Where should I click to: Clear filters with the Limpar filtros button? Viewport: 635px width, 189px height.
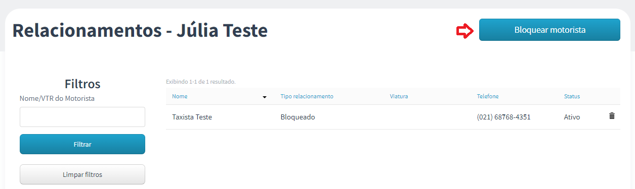(x=82, y=174)
